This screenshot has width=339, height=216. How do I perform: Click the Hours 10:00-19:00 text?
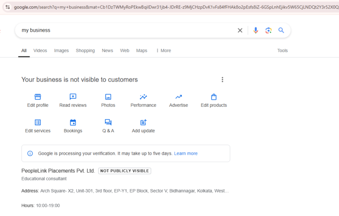coord(41,205)
